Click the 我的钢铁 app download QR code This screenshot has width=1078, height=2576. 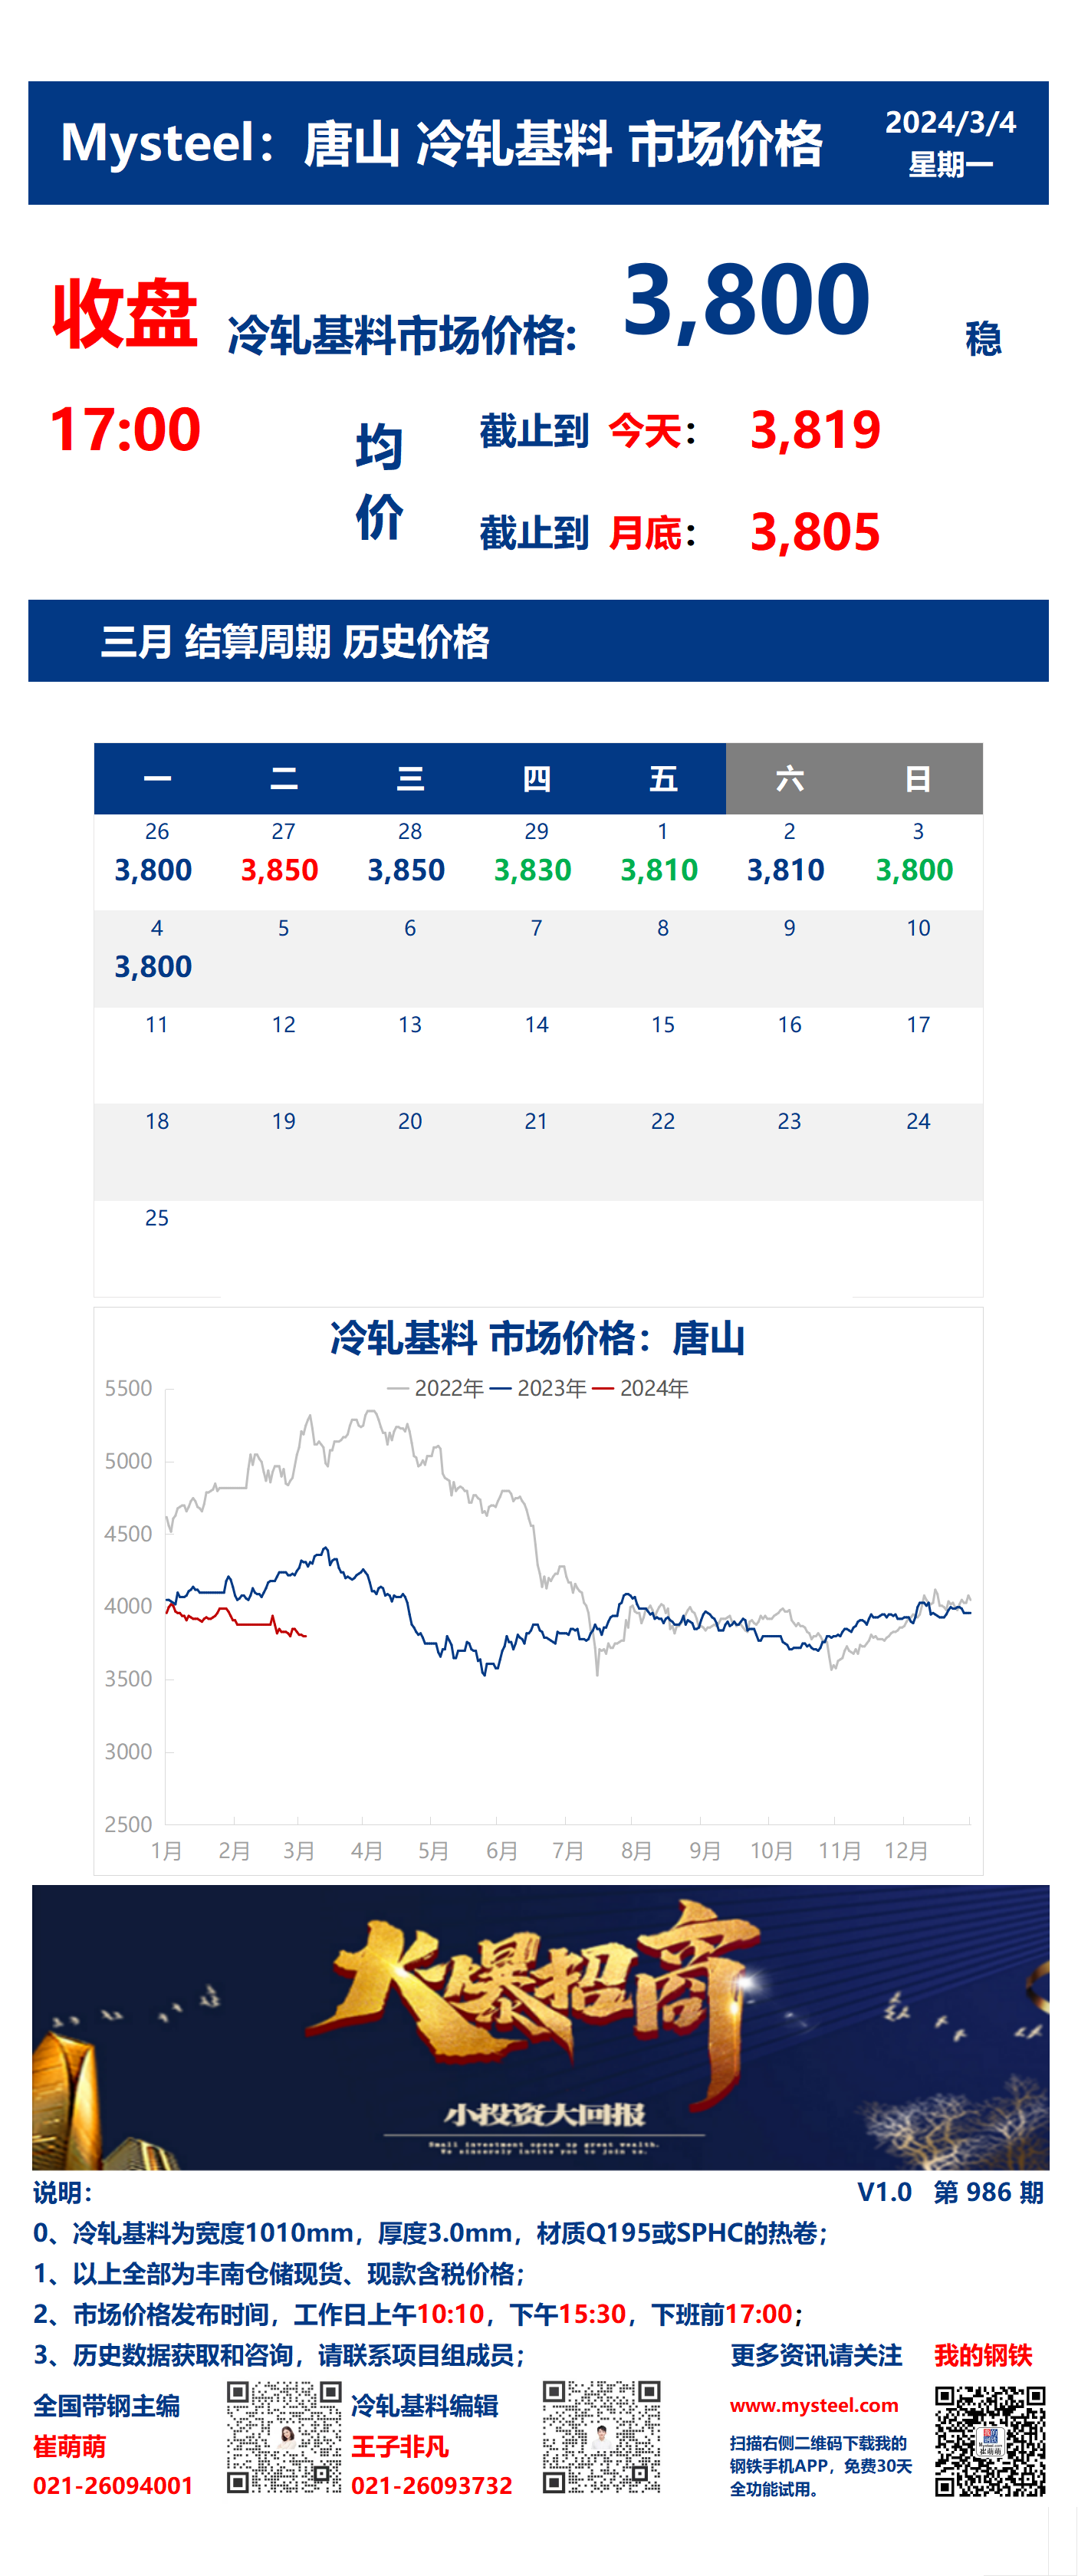[x=990, y=2442]
